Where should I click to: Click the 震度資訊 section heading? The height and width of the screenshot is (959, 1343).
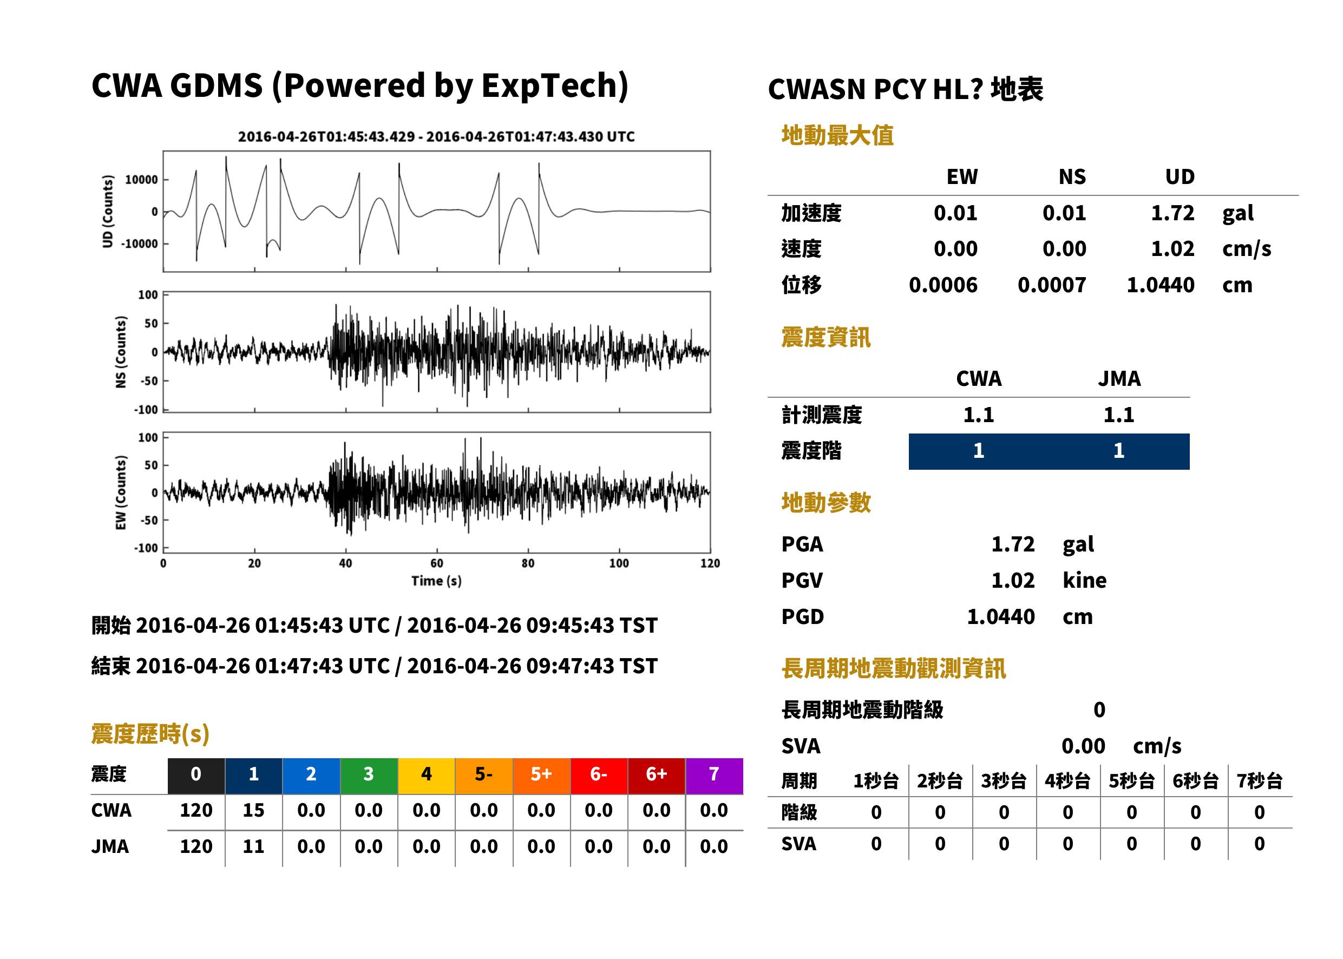point(826,337)
